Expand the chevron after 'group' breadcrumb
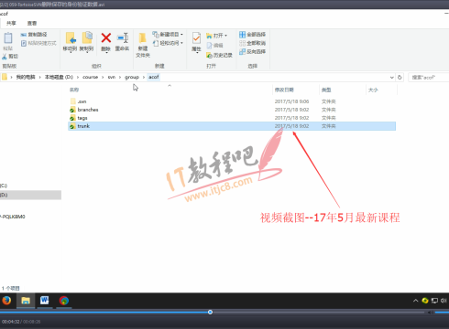 pos(144,77)
